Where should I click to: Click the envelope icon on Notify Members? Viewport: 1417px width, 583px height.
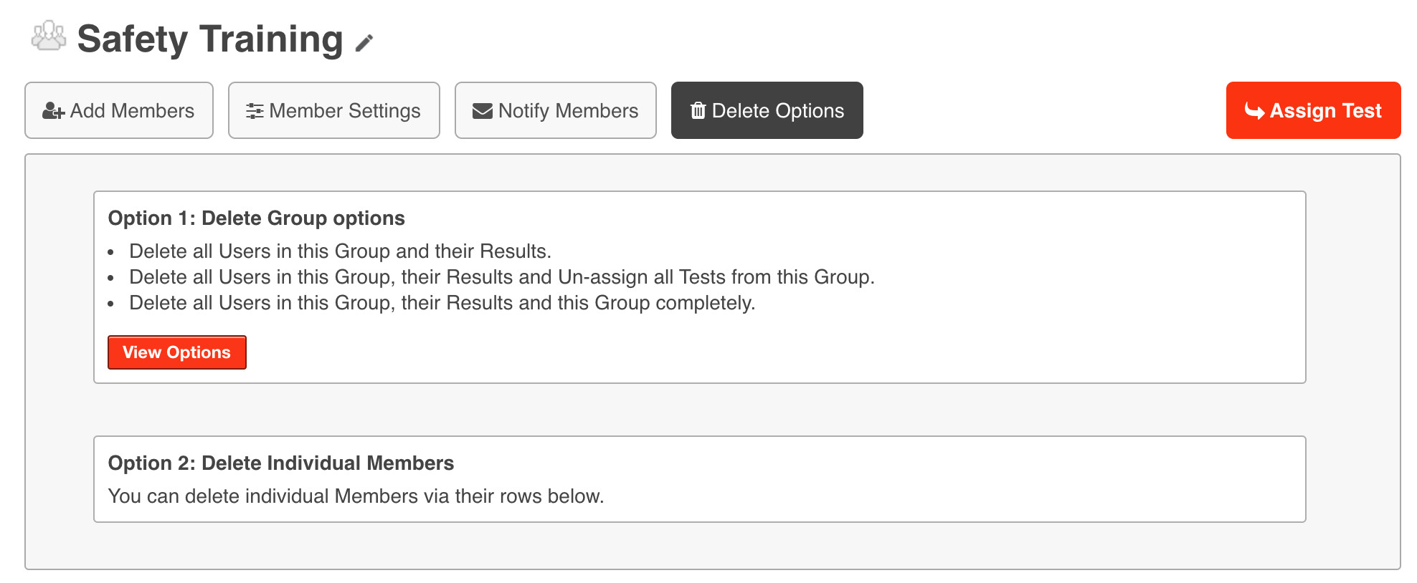click(482, 111)
